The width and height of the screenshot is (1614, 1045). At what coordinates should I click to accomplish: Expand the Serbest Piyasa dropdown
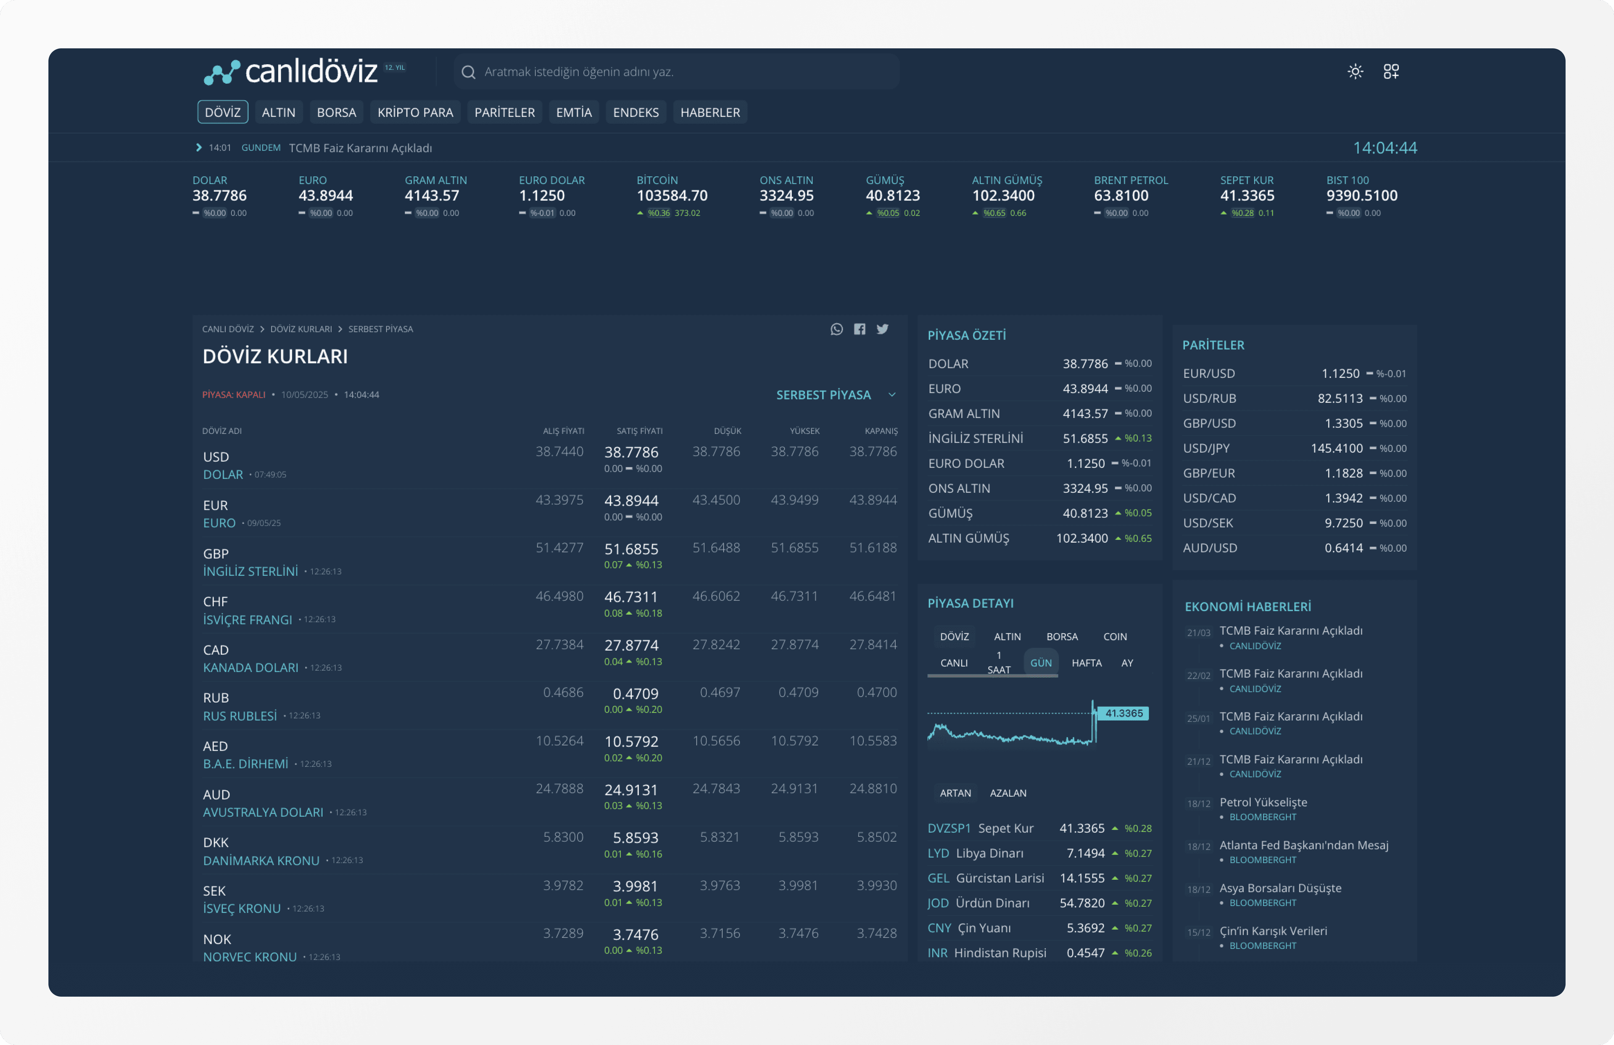point(835,395)
